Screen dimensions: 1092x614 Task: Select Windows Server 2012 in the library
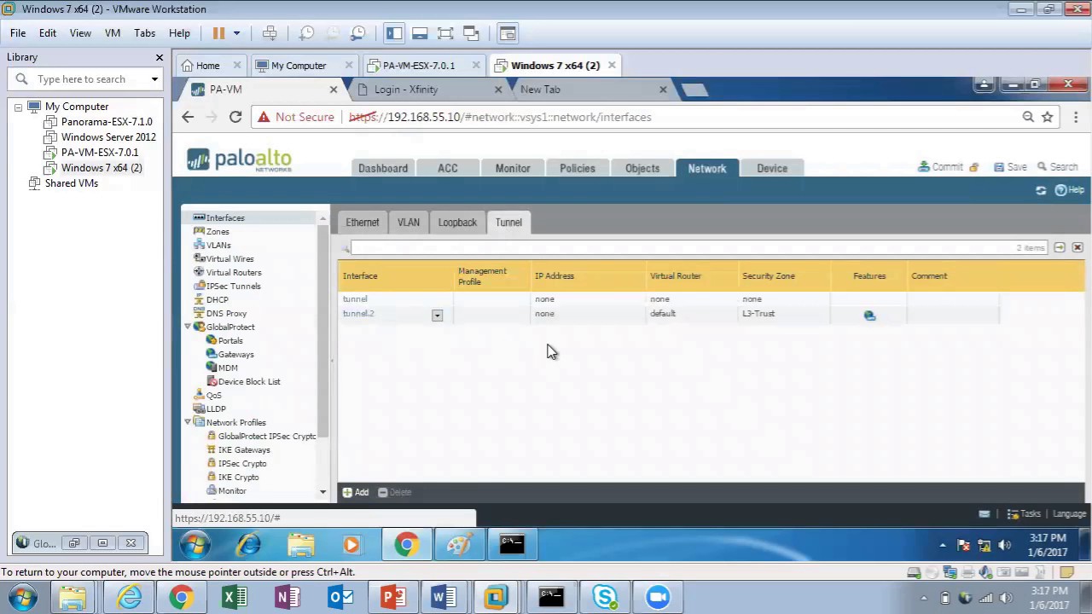pos(108,137)
